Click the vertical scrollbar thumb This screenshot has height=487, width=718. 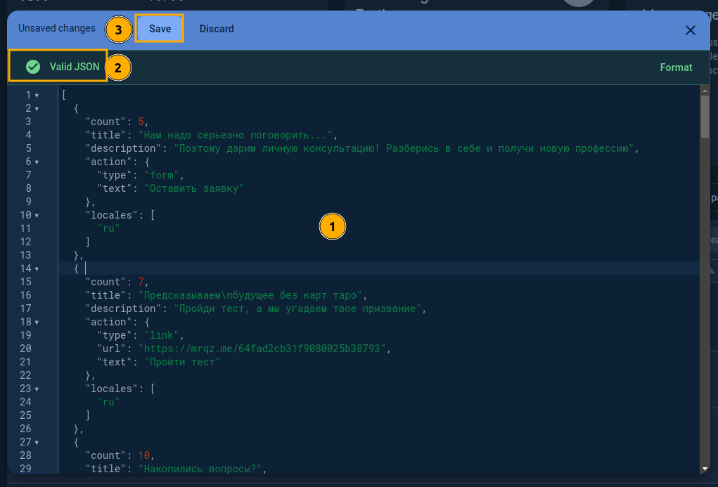(705, 116)
